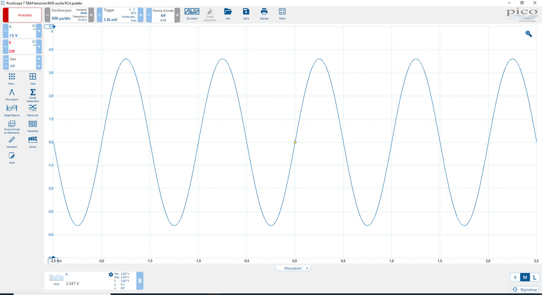Screen dimensions: 542x295
Task: Increase channel B range with plus
Action: point(39,47)
